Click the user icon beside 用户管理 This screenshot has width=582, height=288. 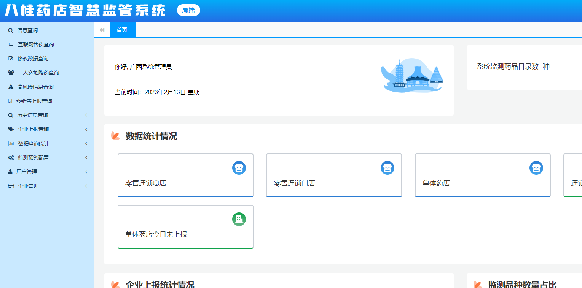[x=10, y=172]
